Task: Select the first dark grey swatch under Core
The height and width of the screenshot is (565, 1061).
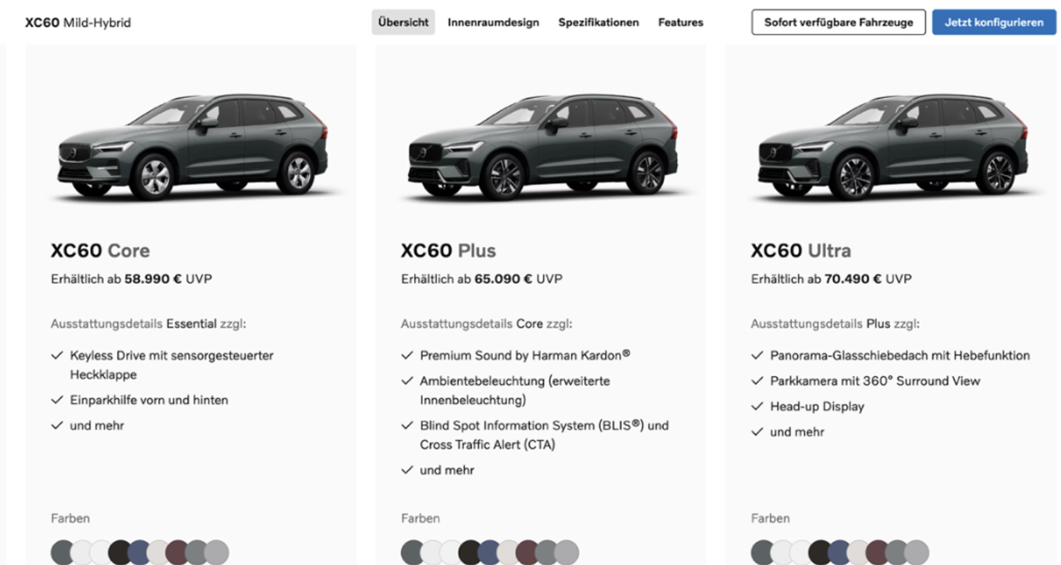Action: tap(63, 552)
